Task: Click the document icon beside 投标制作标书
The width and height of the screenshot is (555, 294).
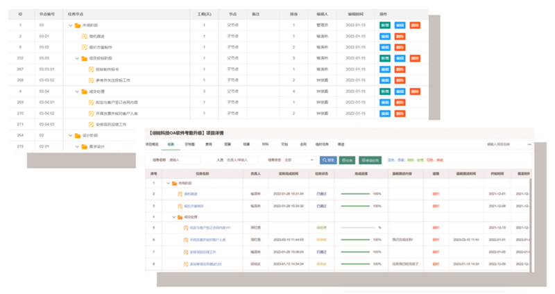Action: pos(91,69)
